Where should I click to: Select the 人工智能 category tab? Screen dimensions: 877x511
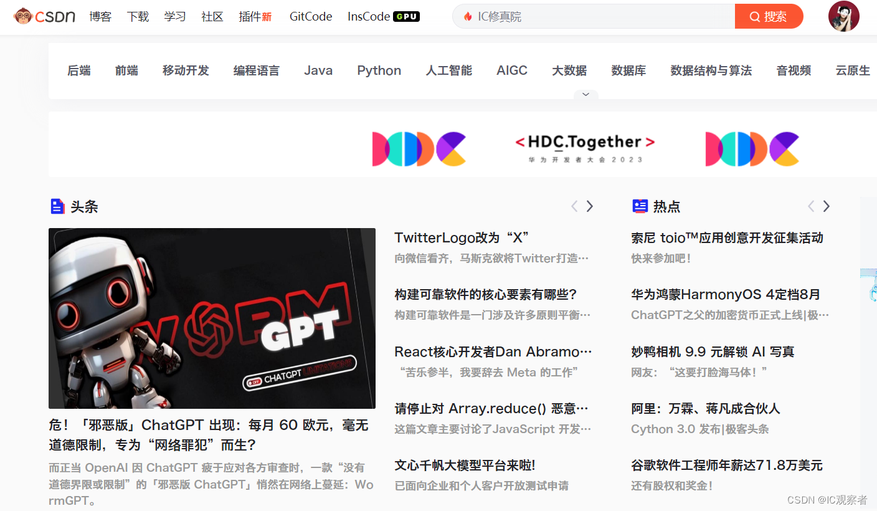tap(449, 70)
